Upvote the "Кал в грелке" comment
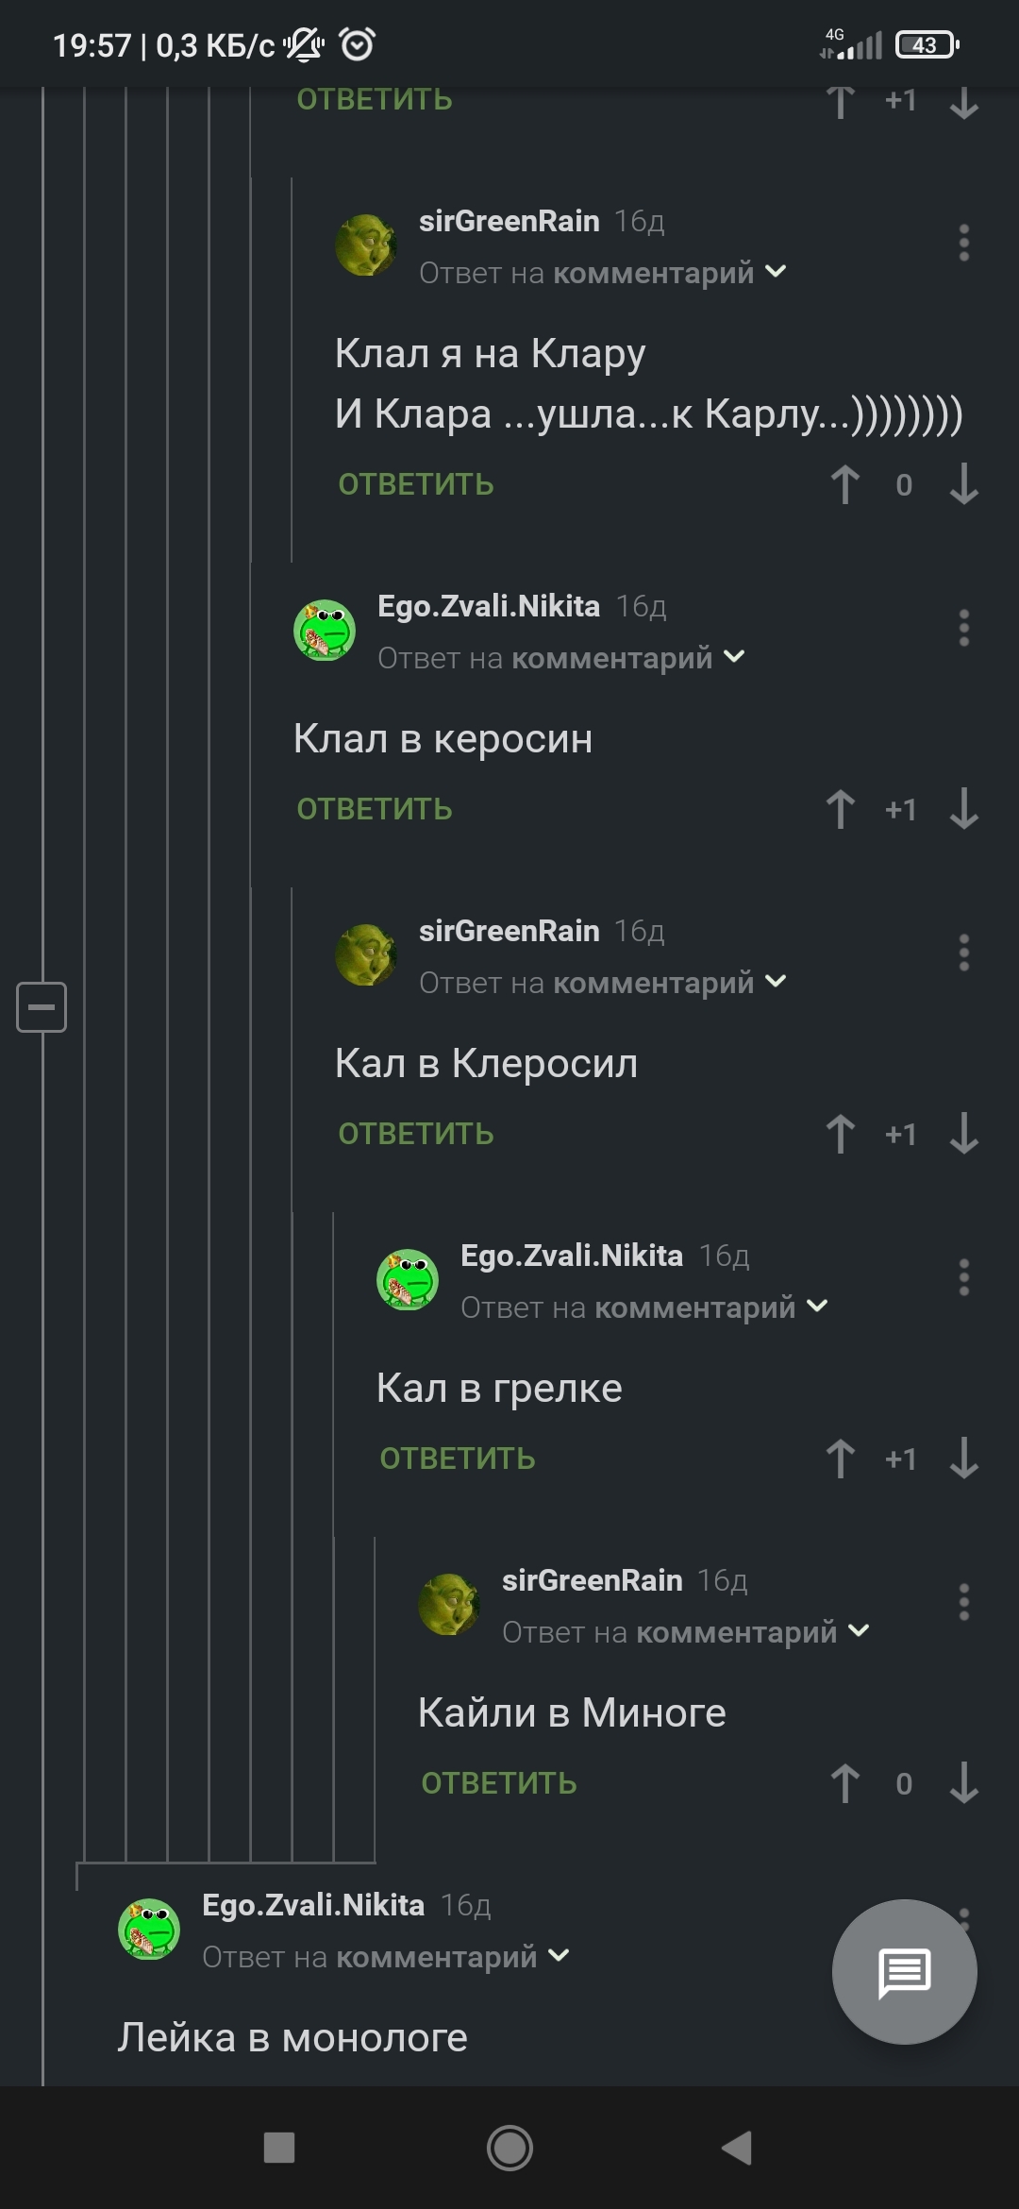Image resolution: width=1019 pixels, height=2209 pixels. [841, 1459]
